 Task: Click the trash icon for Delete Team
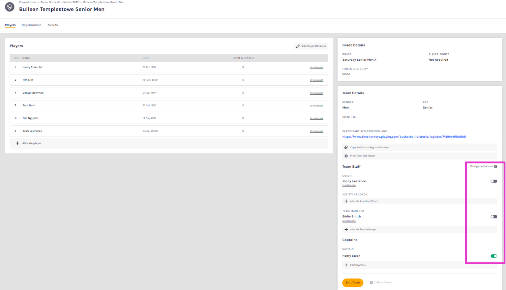click(371, 282)
